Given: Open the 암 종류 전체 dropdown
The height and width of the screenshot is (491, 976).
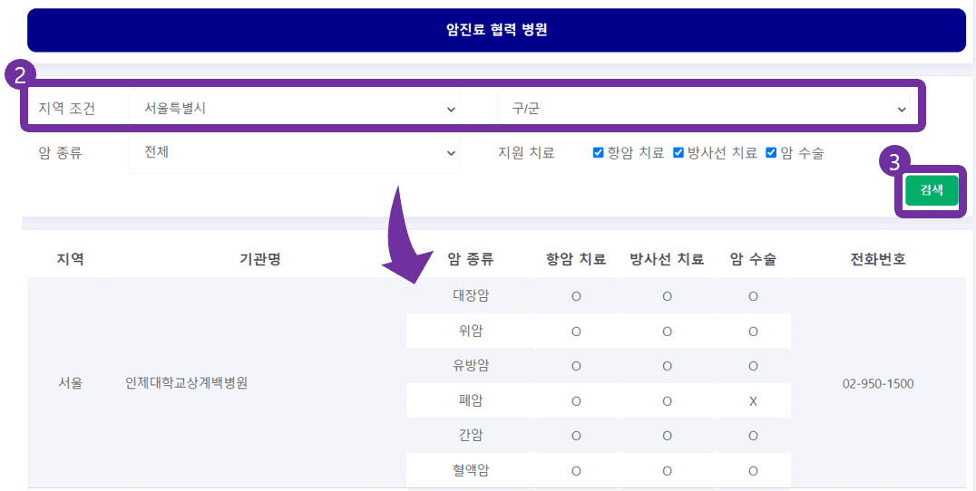Looking at the screenshot, I should [294, 153].
